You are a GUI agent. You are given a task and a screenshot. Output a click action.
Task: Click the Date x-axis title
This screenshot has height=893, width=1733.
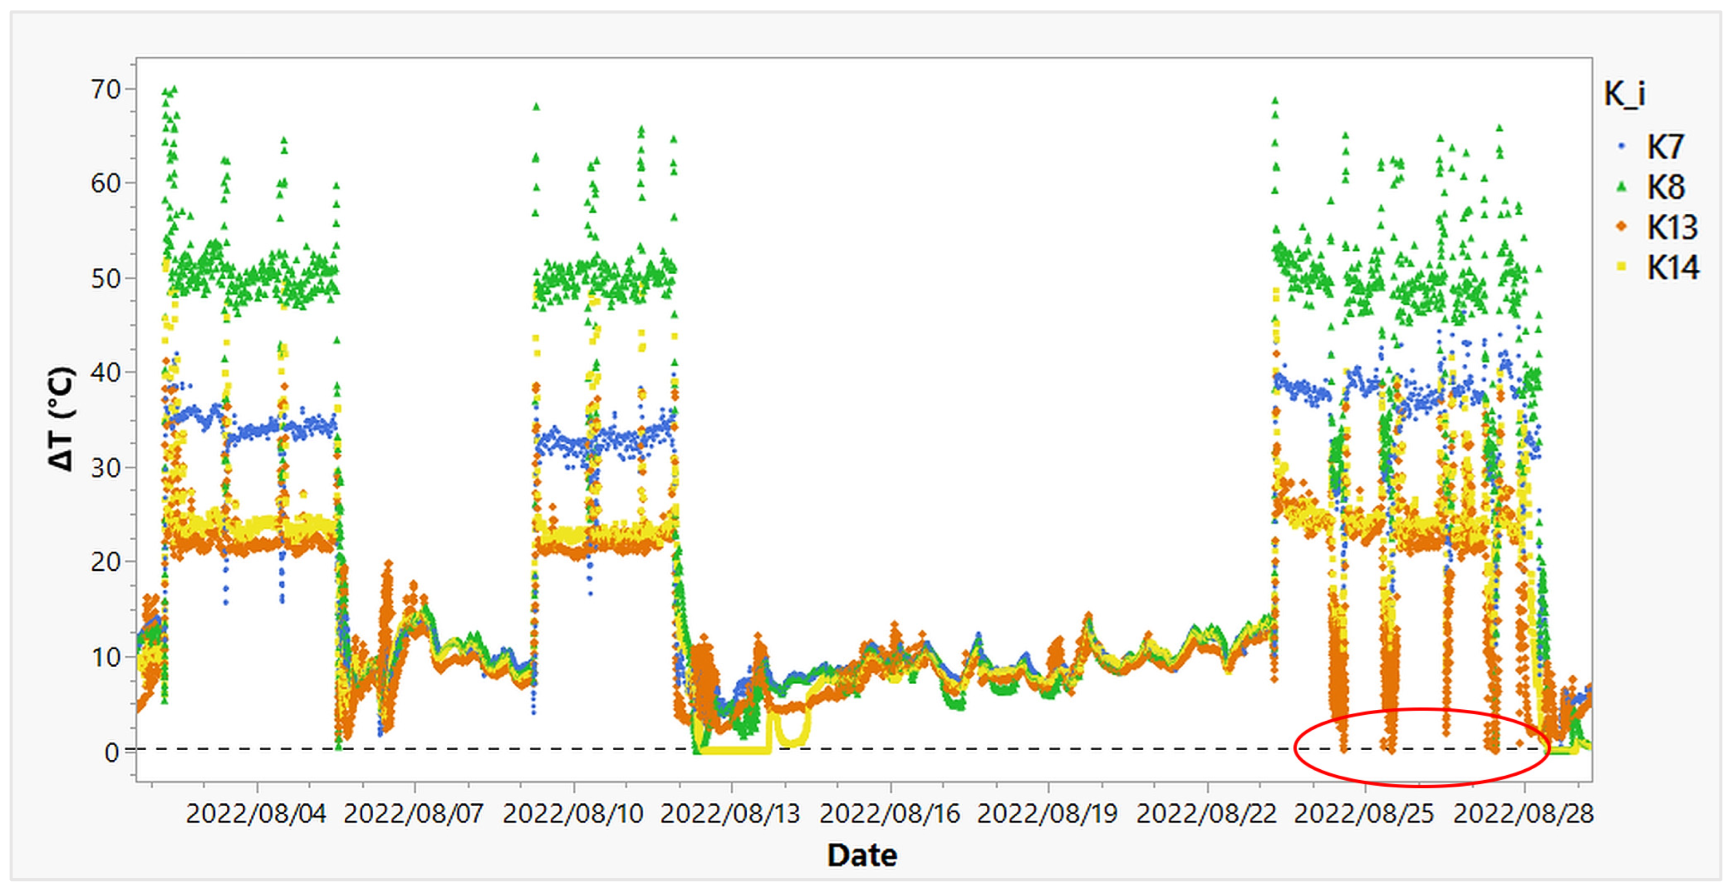862,855
